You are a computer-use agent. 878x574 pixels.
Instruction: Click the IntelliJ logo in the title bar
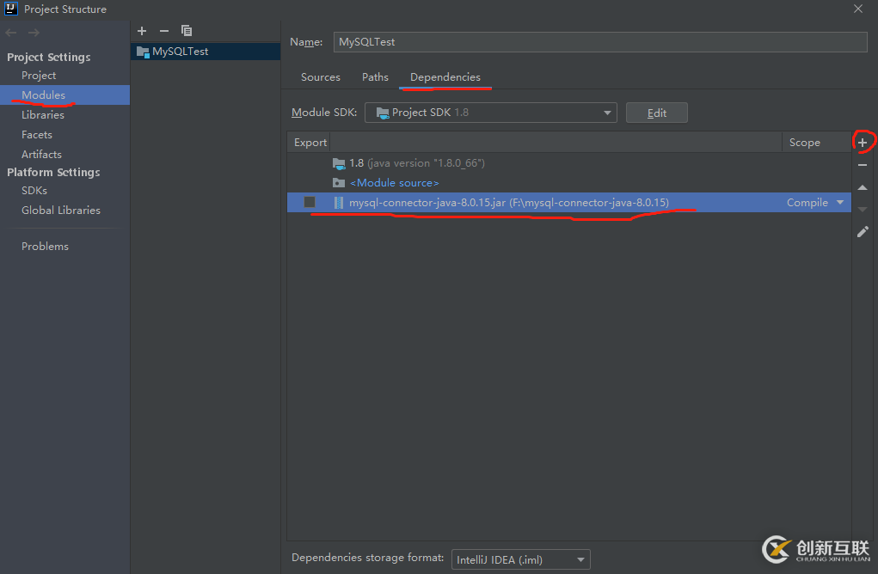[10, 9]
